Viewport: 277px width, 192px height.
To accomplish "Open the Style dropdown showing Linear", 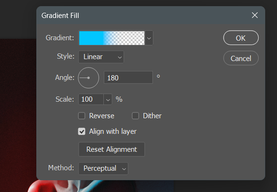I will [x=101, y=57].
